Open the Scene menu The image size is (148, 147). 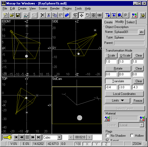click(43, 8)
